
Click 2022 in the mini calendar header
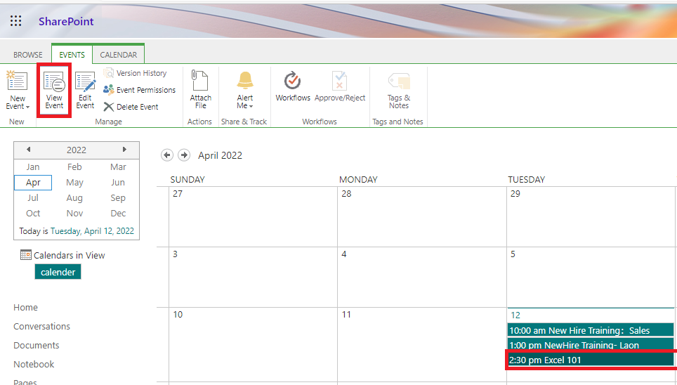[x=77, y=150]
